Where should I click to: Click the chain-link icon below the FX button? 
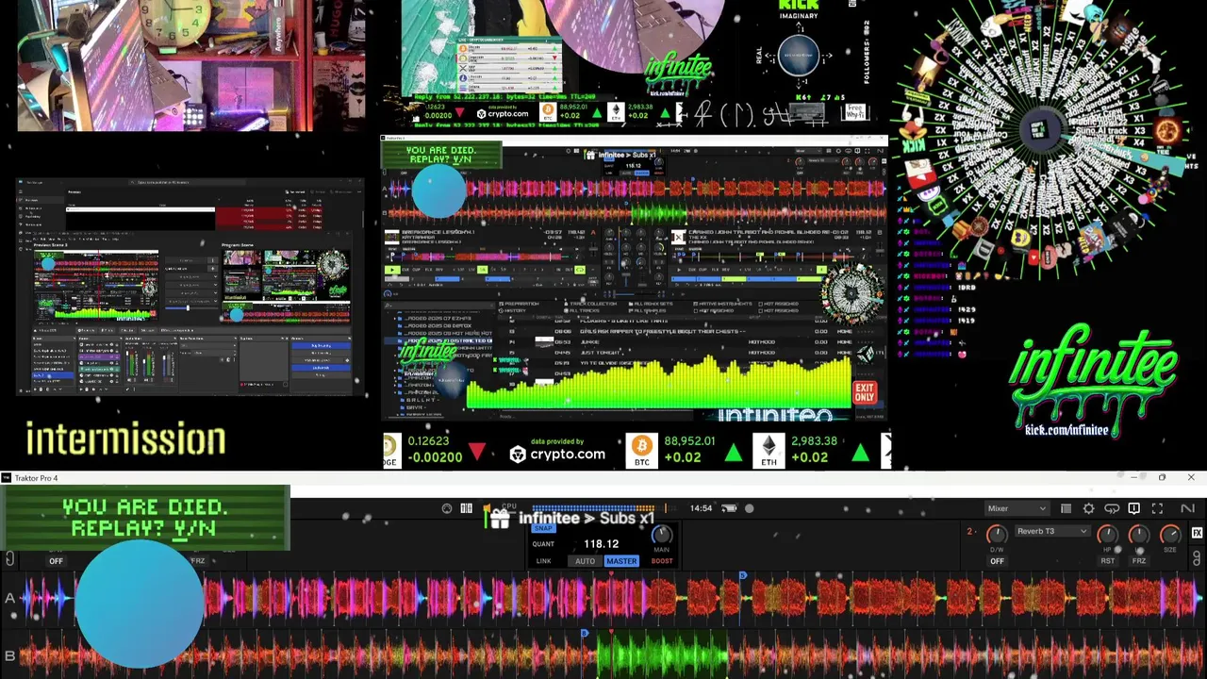coord(1197,559)
